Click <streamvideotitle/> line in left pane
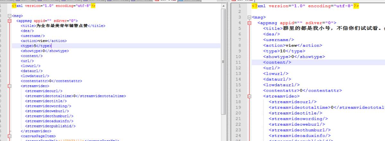The image size is (385, 141). pos(46,101)
